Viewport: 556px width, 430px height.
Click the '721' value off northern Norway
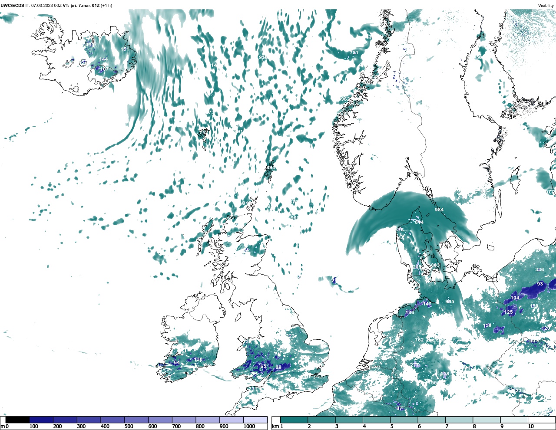354,53
